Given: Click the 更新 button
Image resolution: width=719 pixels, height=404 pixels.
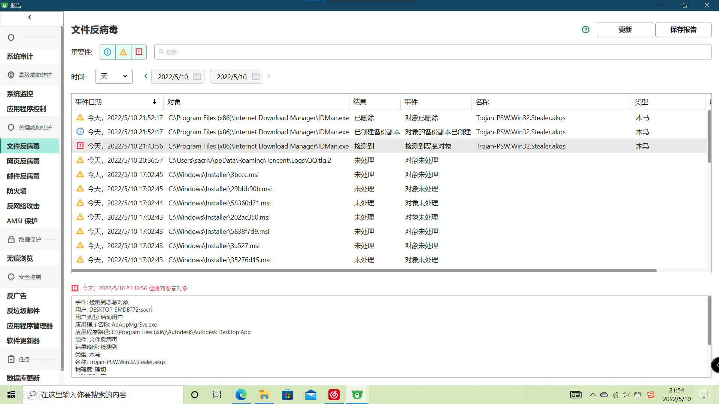Looking at the screenshot, I should pos(625,30).
